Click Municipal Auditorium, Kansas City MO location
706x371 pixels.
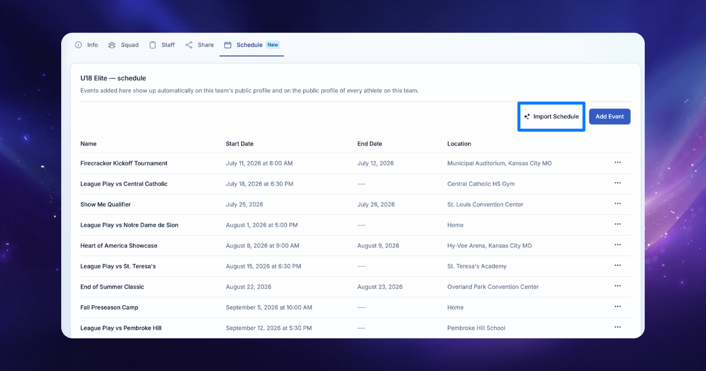(x=499, y=163)
